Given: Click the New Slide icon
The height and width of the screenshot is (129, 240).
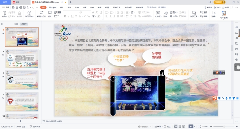Looking at the screenshot, I should pyautogui.click(x=41, y=13).
